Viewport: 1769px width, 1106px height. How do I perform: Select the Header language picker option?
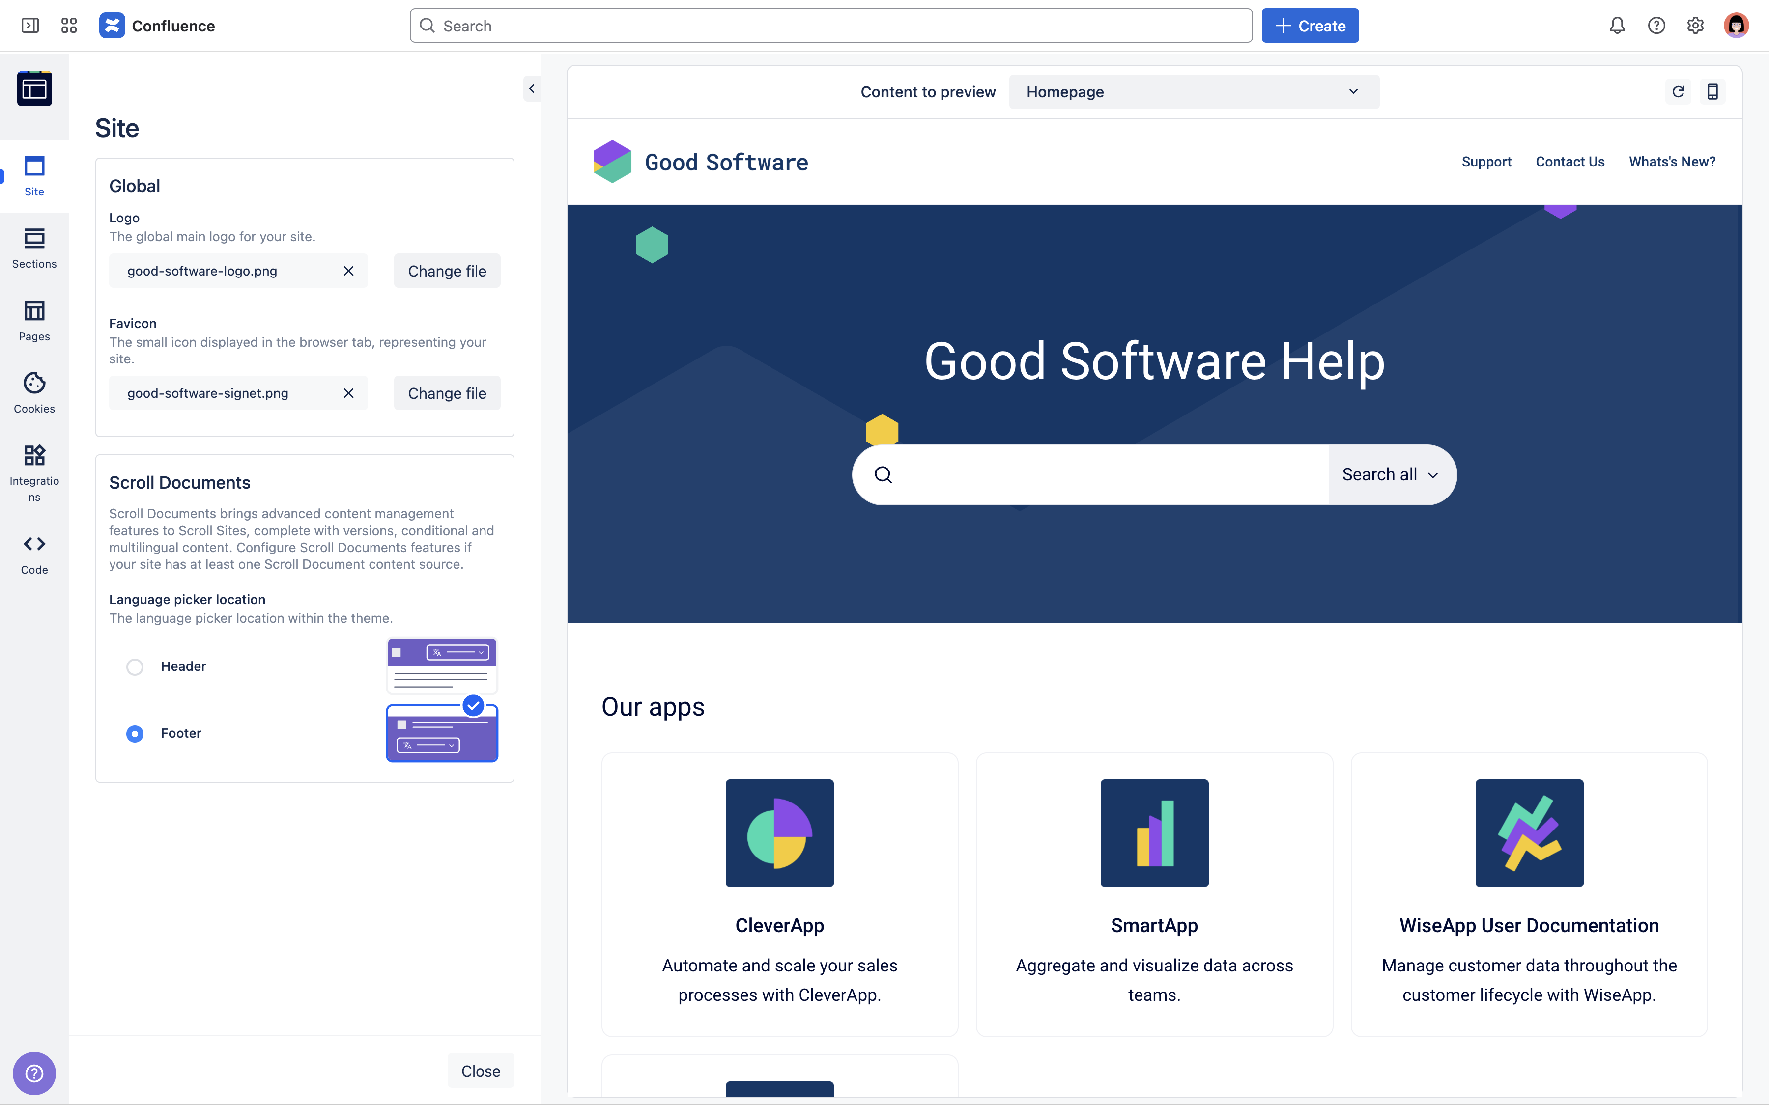135,666
